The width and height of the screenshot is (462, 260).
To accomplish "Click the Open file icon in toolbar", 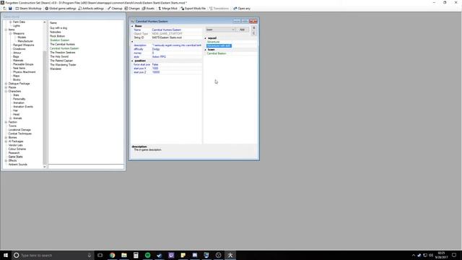I will pyautogui.click(x=4, y=9).
